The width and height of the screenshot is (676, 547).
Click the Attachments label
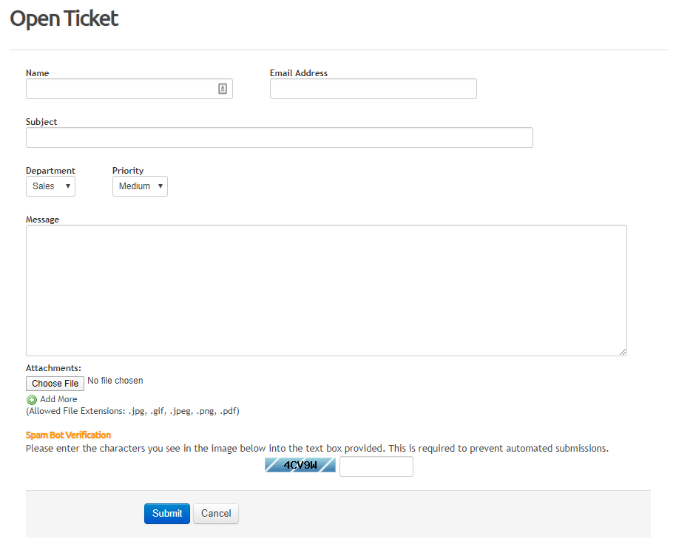pyautogui.click(x=53, y=367)
